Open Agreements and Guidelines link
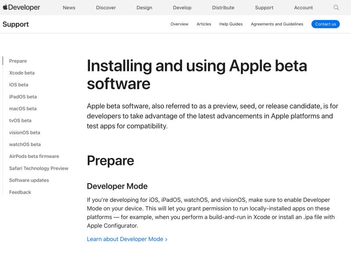The image size is (351, 255). point(277,24)
